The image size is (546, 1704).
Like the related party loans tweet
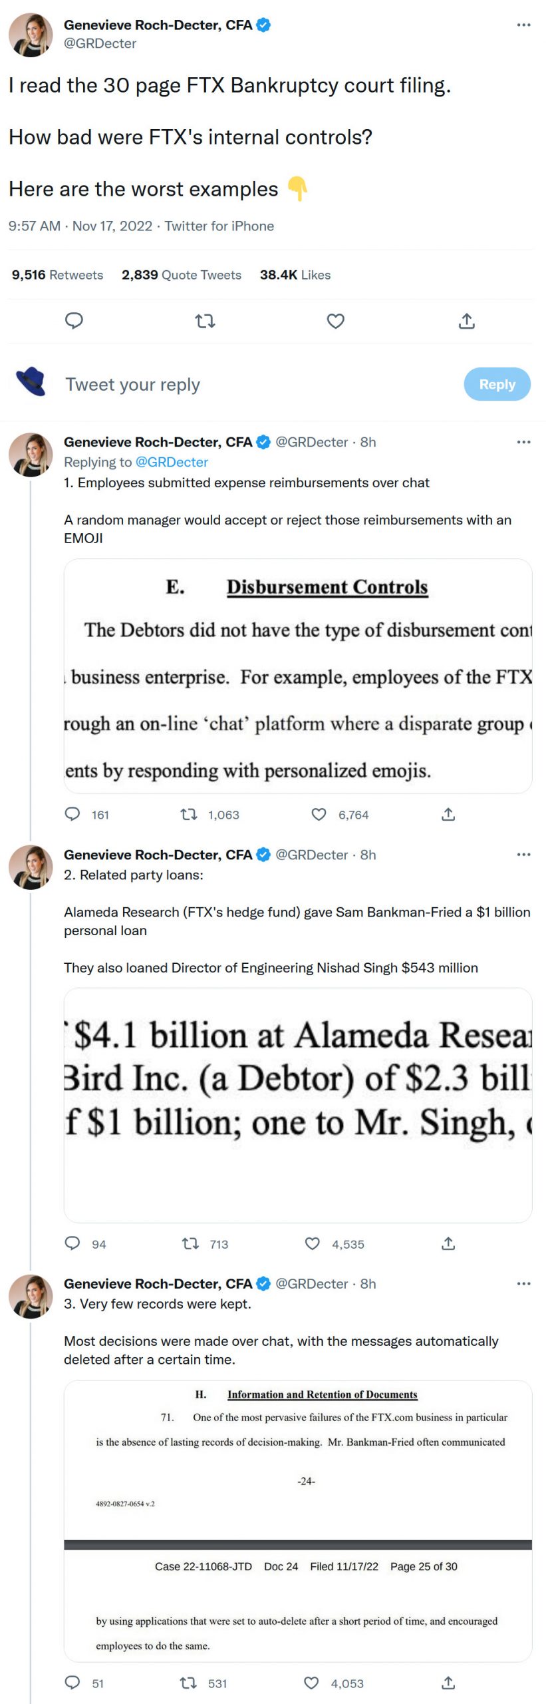[x=313, y=1243]
